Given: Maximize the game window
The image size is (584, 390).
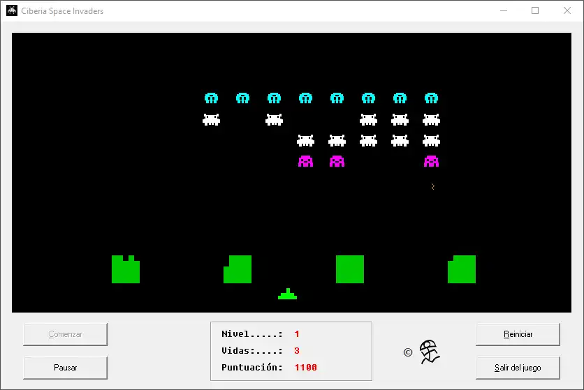Looking at the screenshot, I should click(x=535, y=10).
